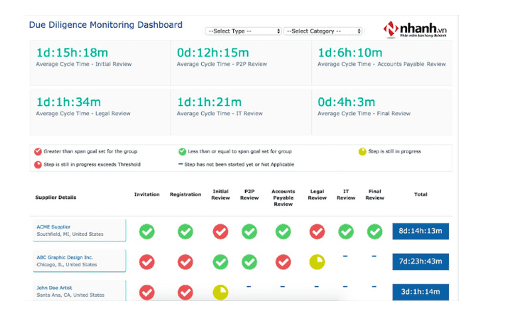Open the Select Type dropdown
The width and height of the screenshot is (508, 317).
point(243,31)
